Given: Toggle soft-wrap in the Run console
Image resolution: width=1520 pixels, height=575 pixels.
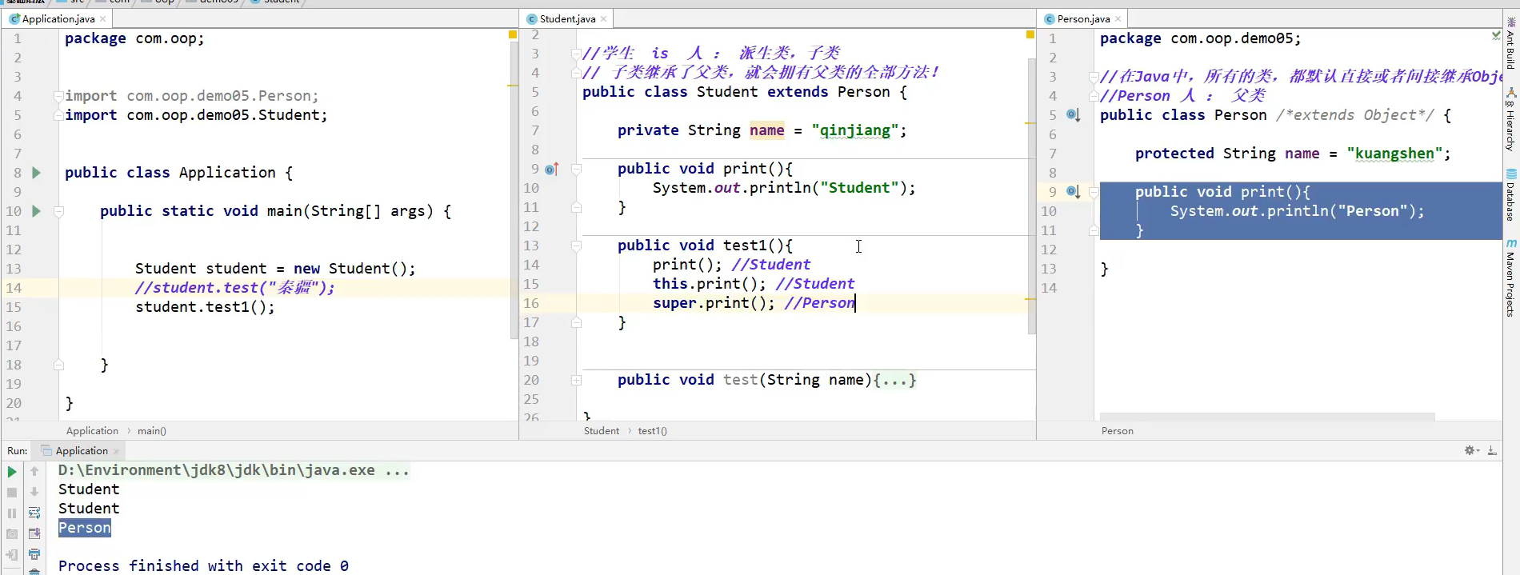Looking at the screenshot, I should [34, 513].
